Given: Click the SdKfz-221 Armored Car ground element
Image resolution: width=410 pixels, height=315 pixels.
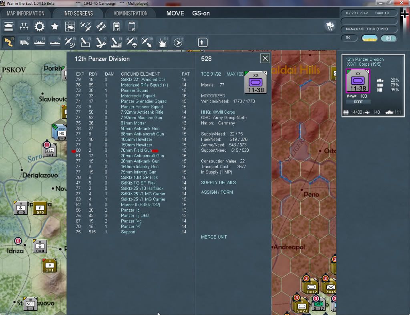Looking at the screenshot, I should pyautogui.click(x=143, y=80).
